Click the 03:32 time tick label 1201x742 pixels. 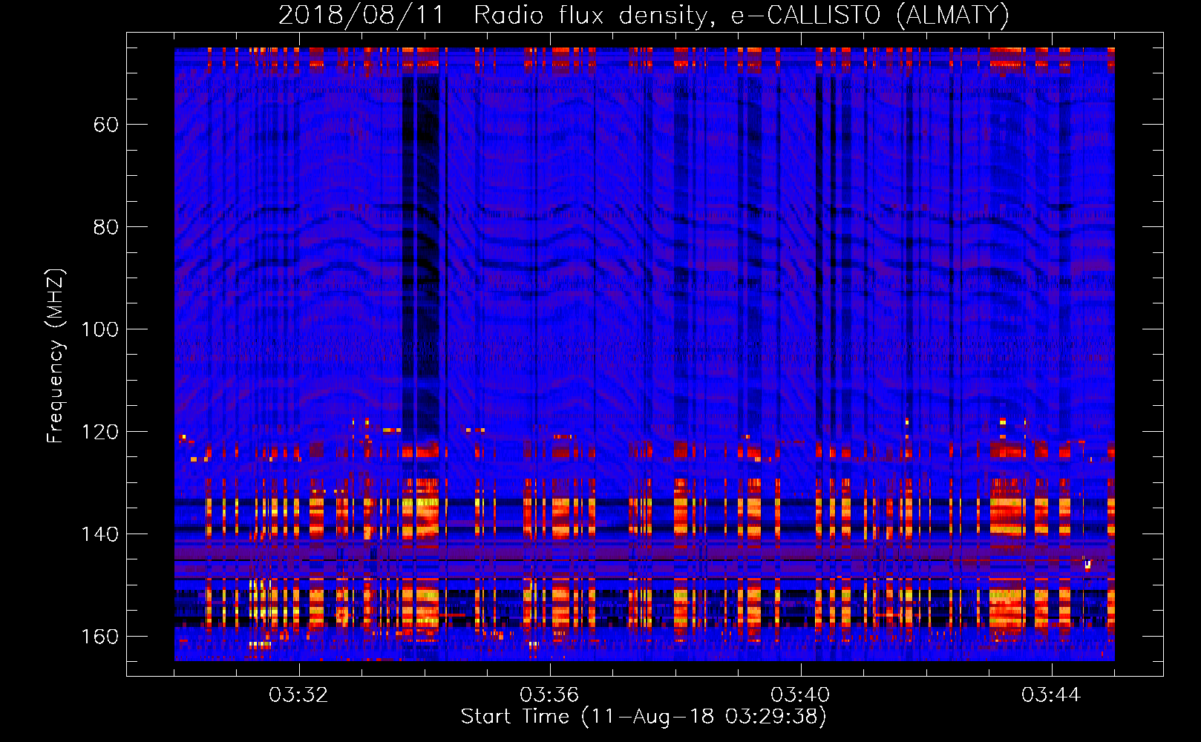298,695
